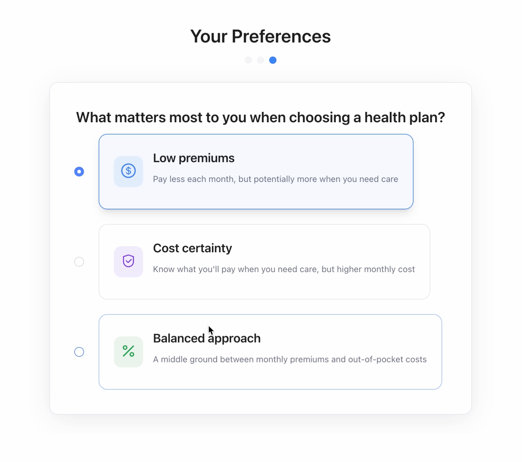This screenshot has height=462, width=522.
Task: Click the "Cost certainty" option title
Action: (x=192, y=248)
